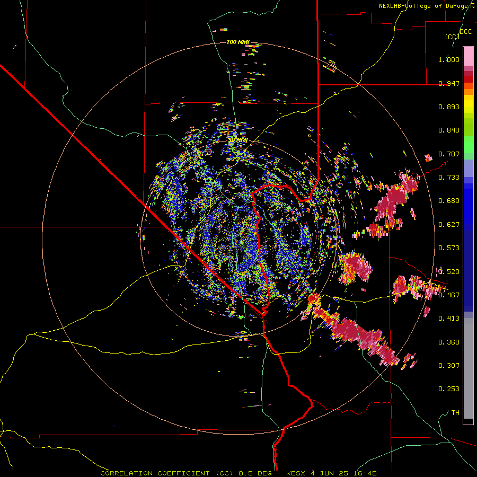Select the 0.787 legend value

(x=449, y=154)
